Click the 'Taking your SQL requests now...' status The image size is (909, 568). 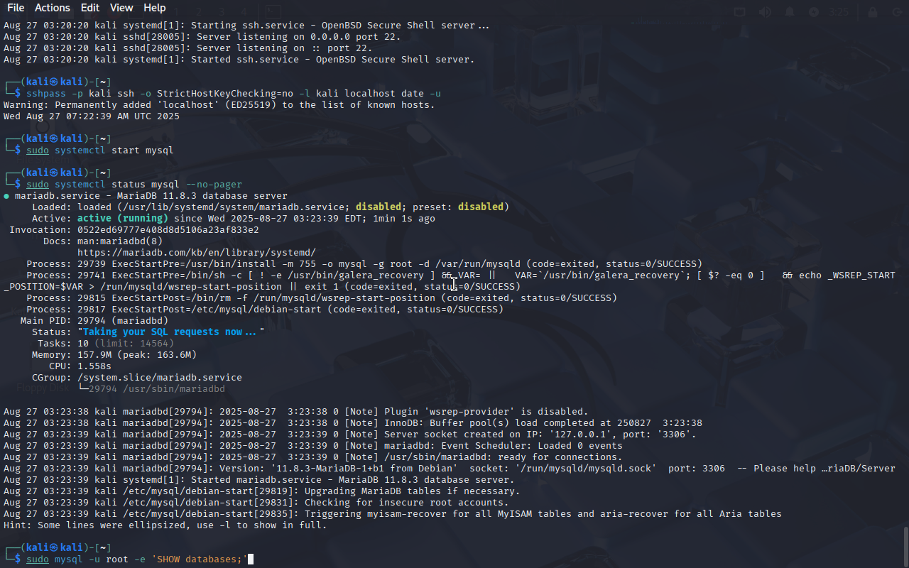[x=171, y=332]
